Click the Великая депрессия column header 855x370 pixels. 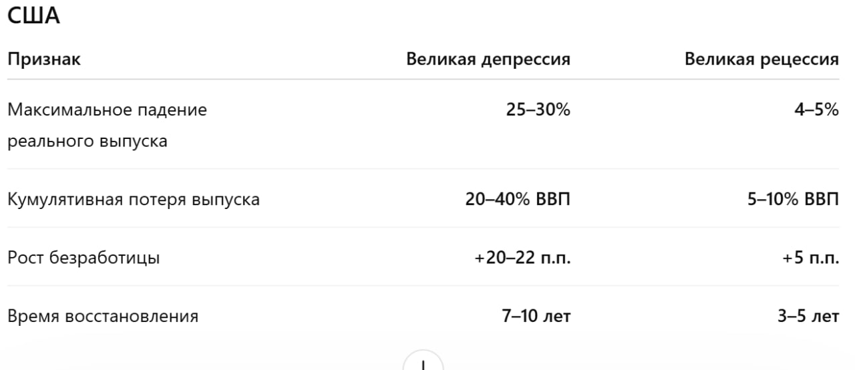point(488,59)
